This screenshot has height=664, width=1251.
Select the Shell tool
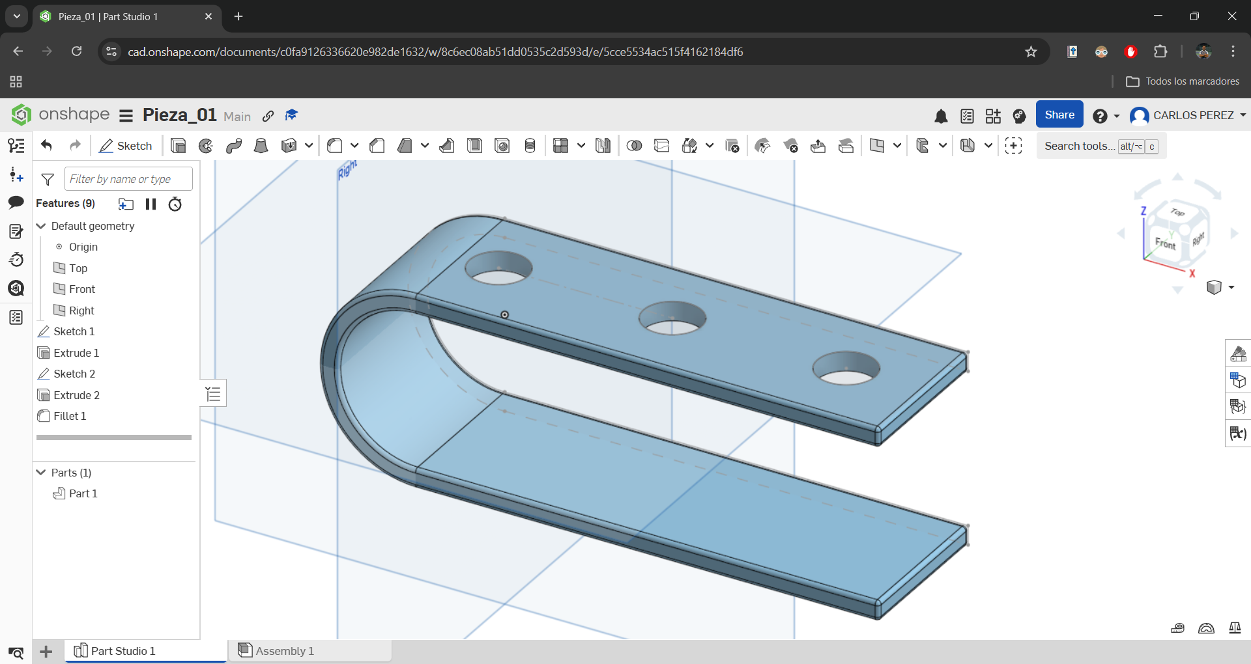pos(475,146)
